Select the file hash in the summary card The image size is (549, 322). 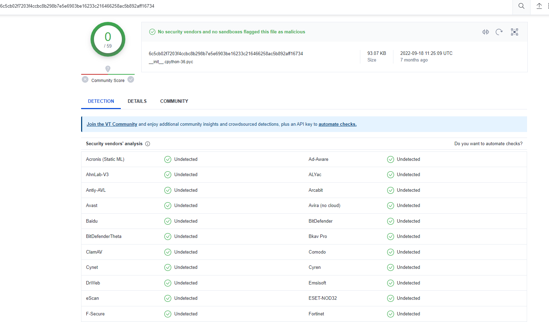click(x=226, y=53)
